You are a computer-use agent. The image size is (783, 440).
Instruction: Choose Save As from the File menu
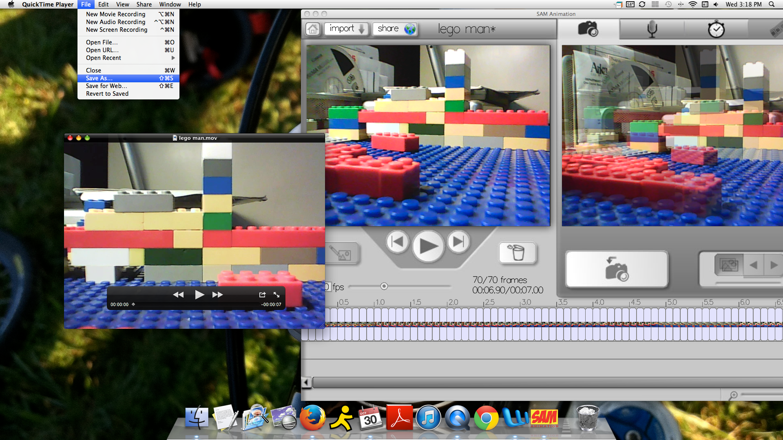99,78
